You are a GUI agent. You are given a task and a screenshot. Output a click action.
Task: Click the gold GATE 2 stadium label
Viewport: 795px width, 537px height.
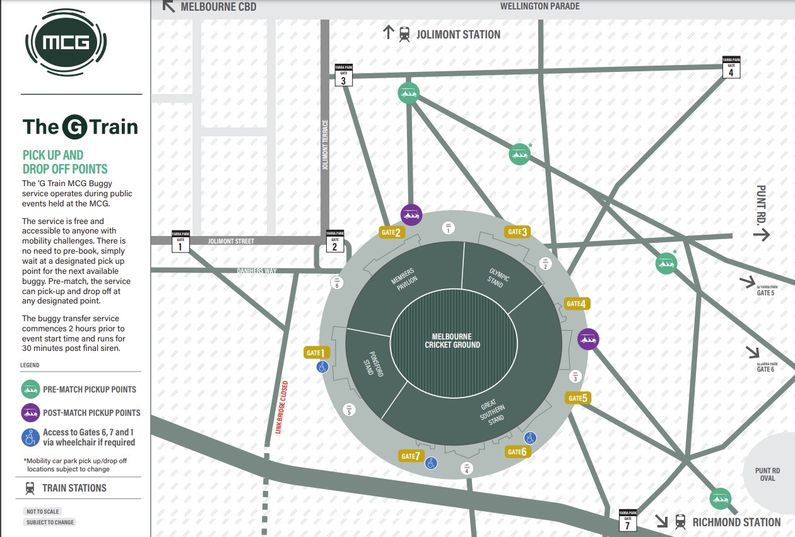[391, 232]
